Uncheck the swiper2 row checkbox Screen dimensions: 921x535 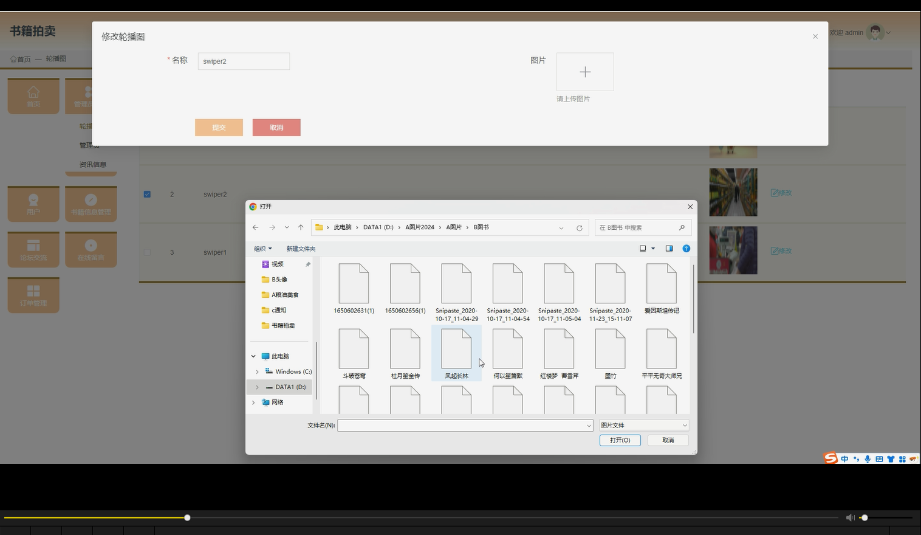147,195
